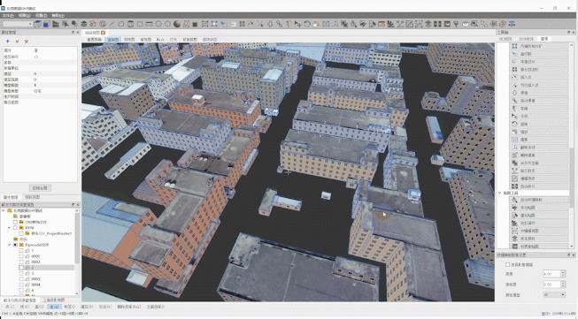
Task: Click the button below the properties list
Action: pos(40,187)
